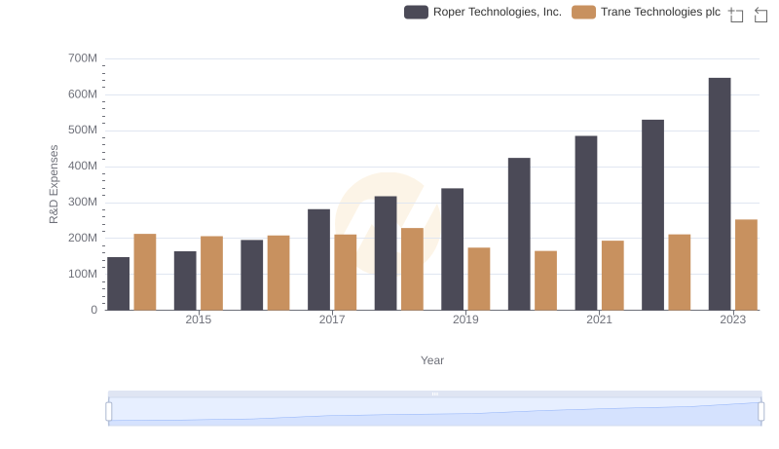Click the left handle of the data zoom slider
Screen dimensions: 779x449
point(109,412)
